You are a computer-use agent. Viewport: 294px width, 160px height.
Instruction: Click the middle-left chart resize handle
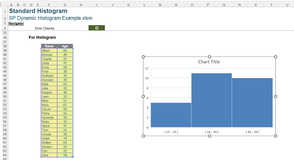143,96
